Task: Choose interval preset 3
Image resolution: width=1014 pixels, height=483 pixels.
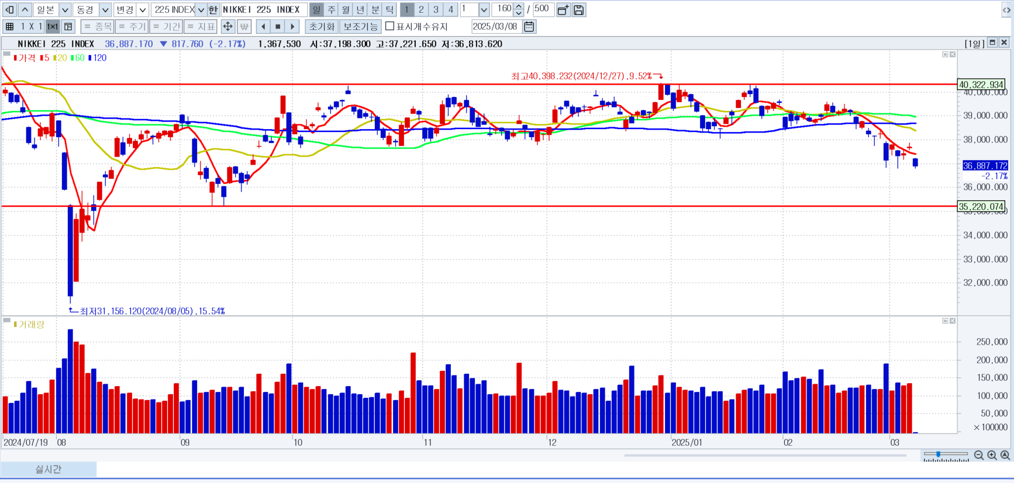Action: point(436,10)
